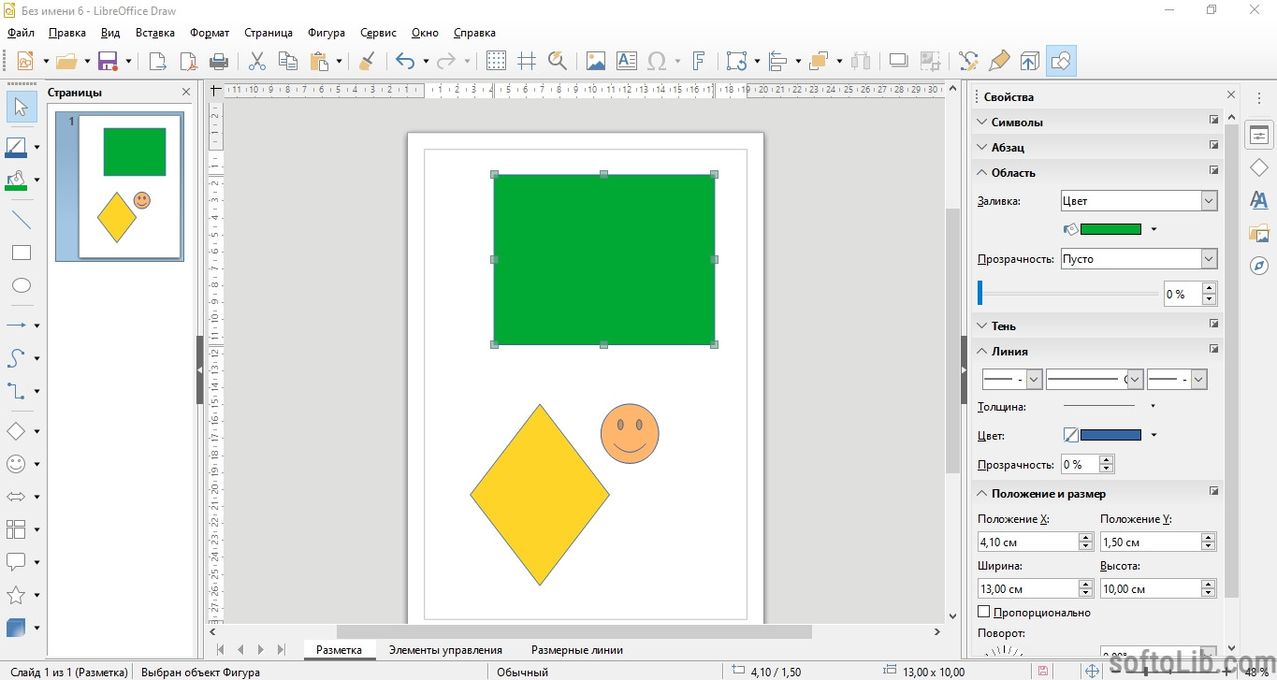Viewport: 1277px width, 680px height.
Task: Hide the sidebar with its collapse handle
Action: tap(965, 369)
